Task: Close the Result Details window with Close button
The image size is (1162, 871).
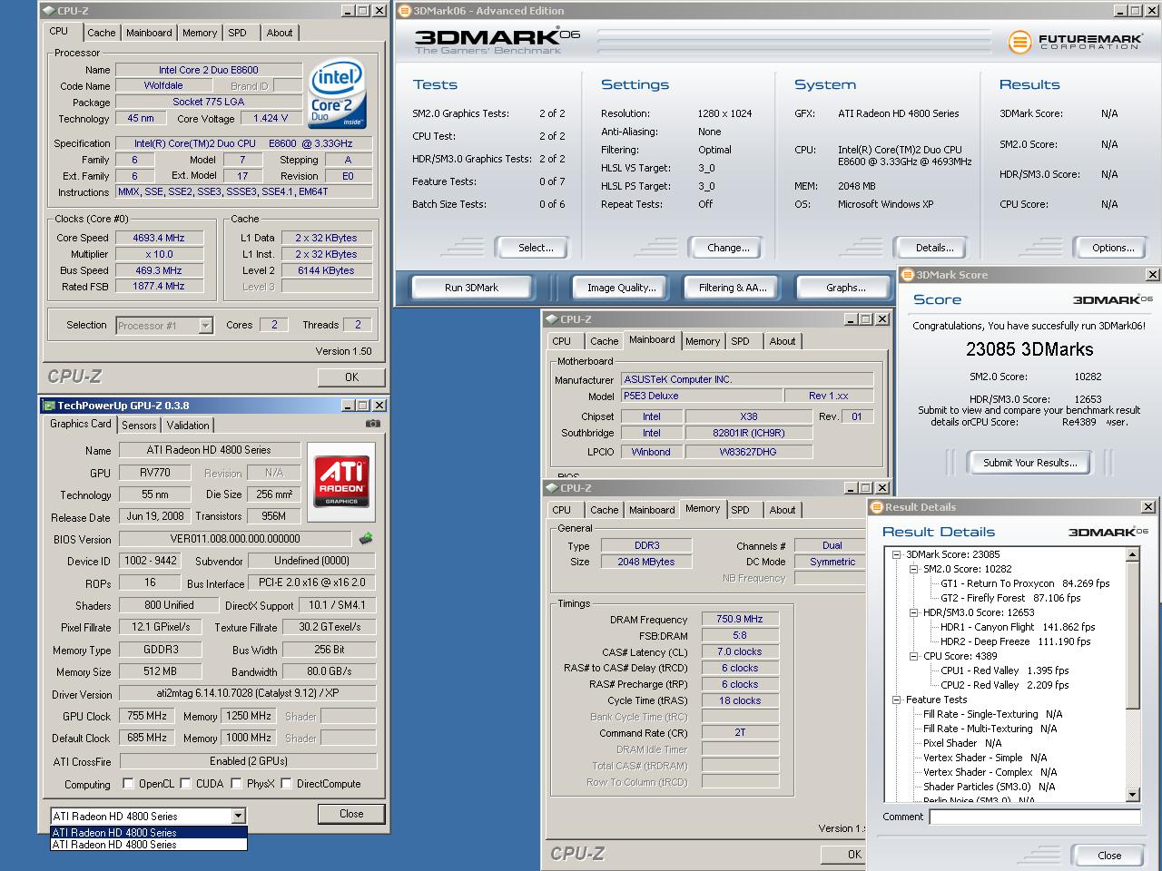Action: tap(1108, 856)
